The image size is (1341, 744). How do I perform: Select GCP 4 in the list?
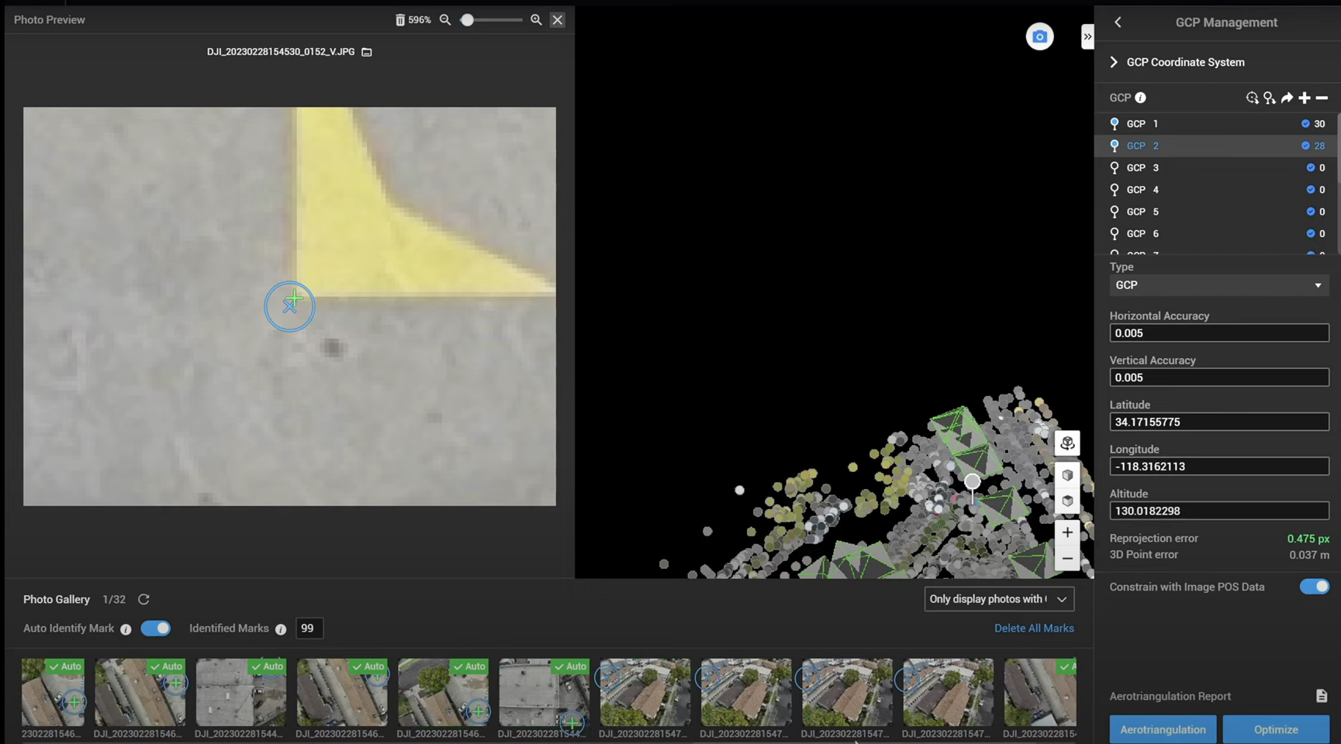(x=1215, y=190)
